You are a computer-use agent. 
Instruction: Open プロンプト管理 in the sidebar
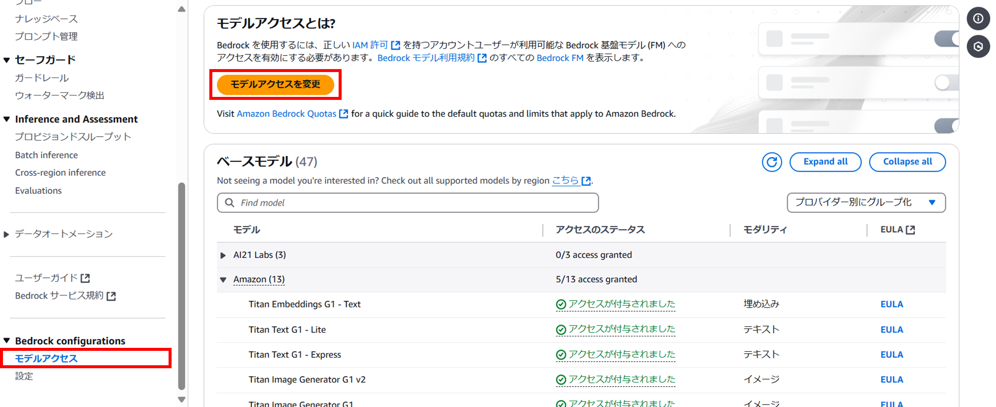click(46, 36)
